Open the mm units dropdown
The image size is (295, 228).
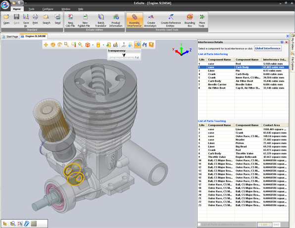tap(276, 225)
